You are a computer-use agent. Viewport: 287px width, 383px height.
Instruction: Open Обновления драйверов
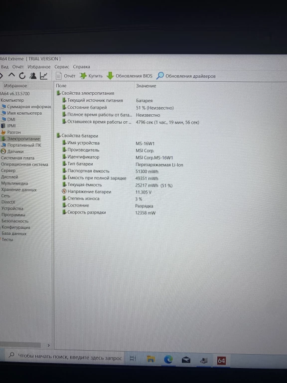tap(186, 76)
